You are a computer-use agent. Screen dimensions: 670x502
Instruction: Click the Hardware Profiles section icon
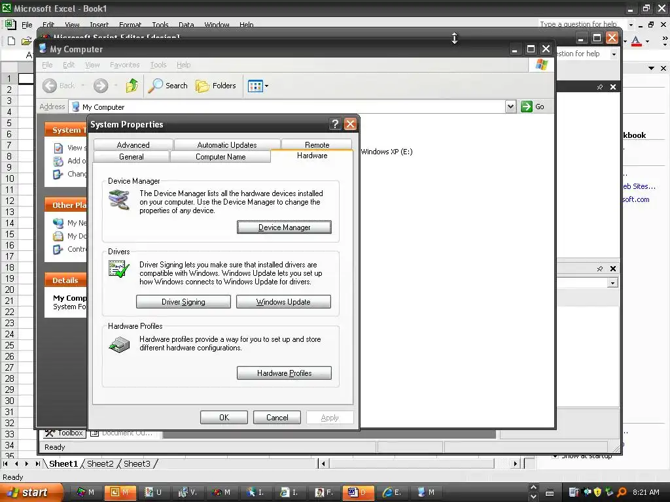(x=119, y=344)
